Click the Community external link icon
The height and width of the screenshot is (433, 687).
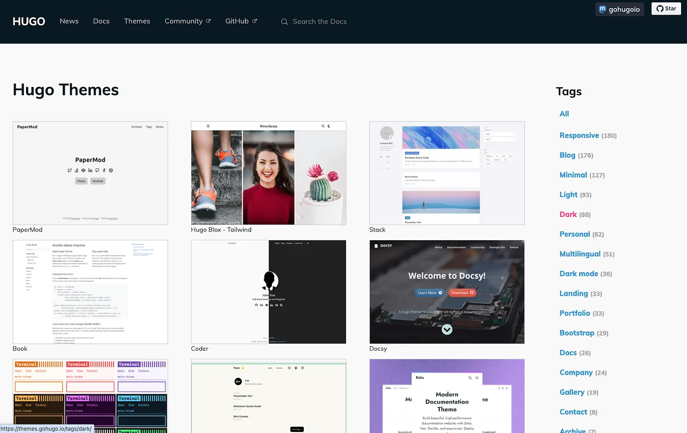click(x=209, y=21)
